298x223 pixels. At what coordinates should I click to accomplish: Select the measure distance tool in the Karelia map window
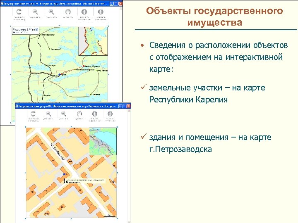click(x=100, y=12)
